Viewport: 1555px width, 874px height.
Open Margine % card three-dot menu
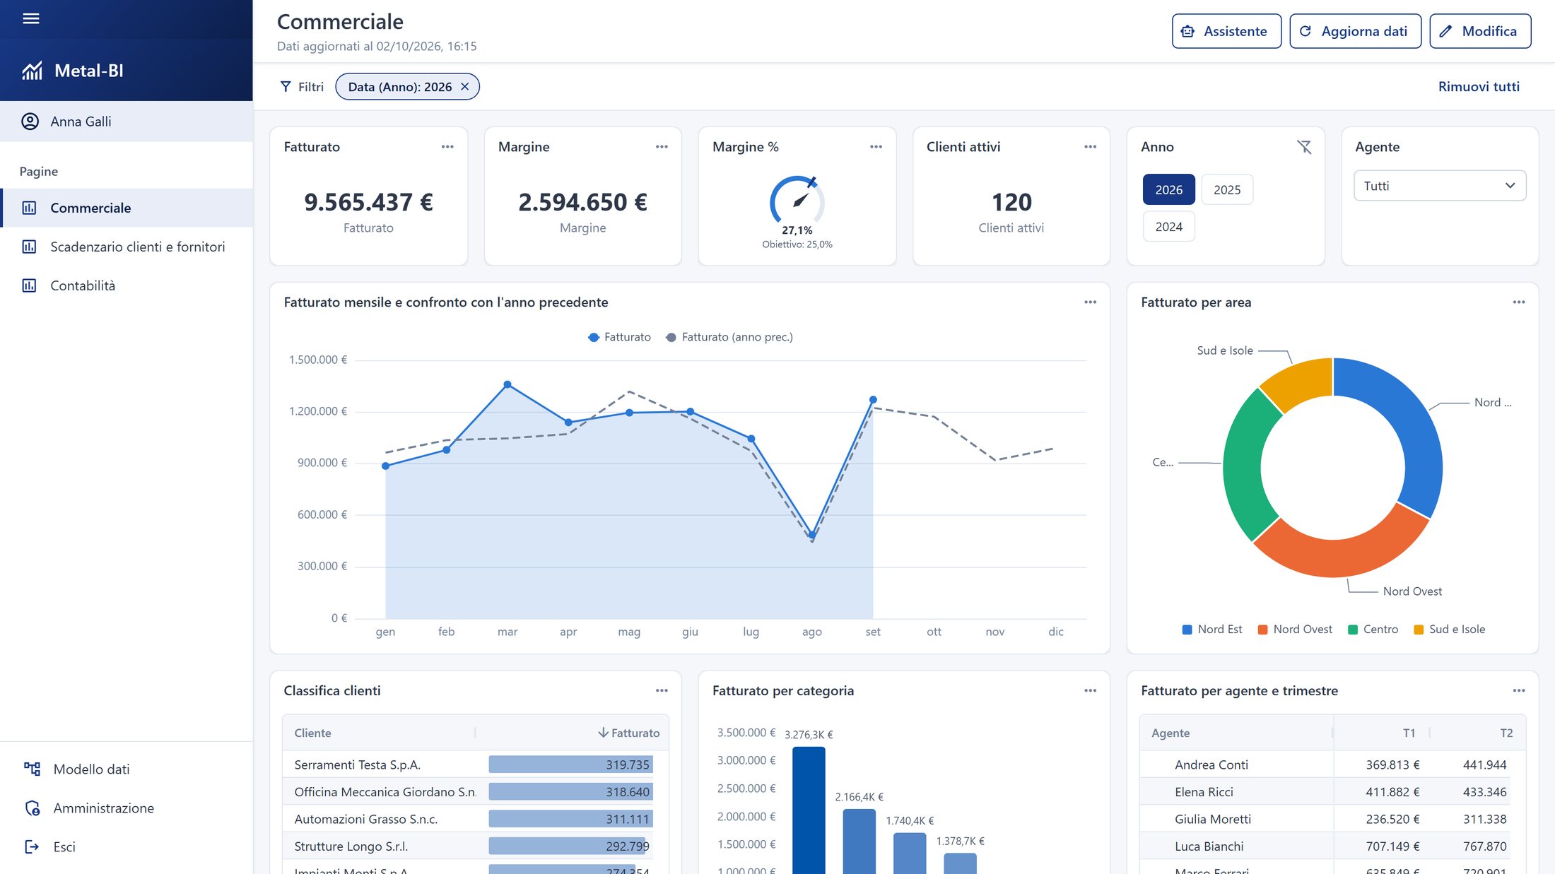[876, 147]
